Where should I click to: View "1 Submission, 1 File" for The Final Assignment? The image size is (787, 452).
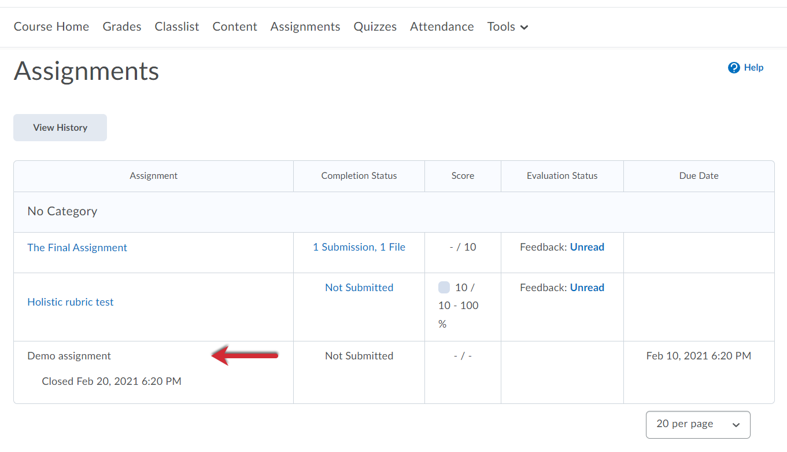point(359,247)
